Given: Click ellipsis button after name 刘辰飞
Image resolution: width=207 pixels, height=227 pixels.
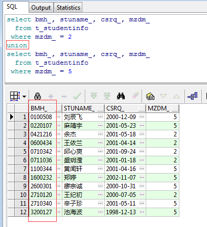Looking at the screenshot, I should (100, 117).
